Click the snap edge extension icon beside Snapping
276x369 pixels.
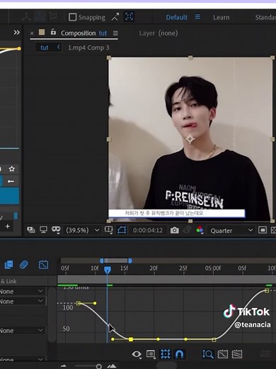pyautogui.click(x=115, y=17)
